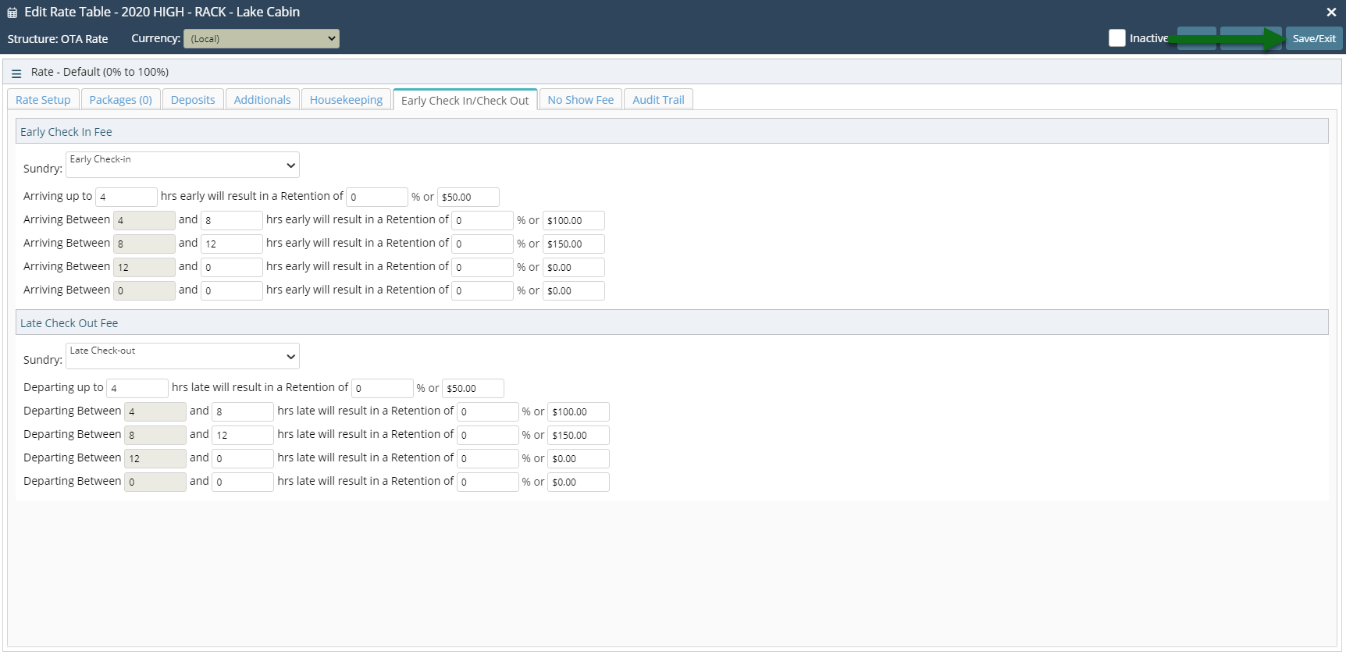
Task: Click Departing Between 8 and 12 upper hours field
Action: pos(243,435)
